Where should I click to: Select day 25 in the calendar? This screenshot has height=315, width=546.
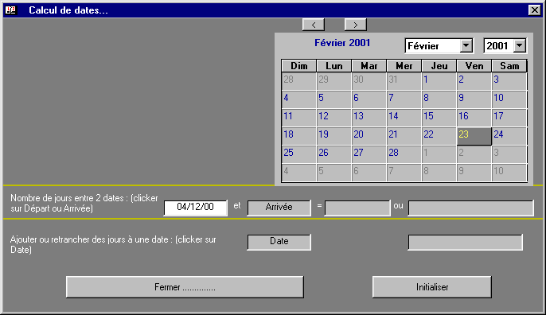point(298,154)
